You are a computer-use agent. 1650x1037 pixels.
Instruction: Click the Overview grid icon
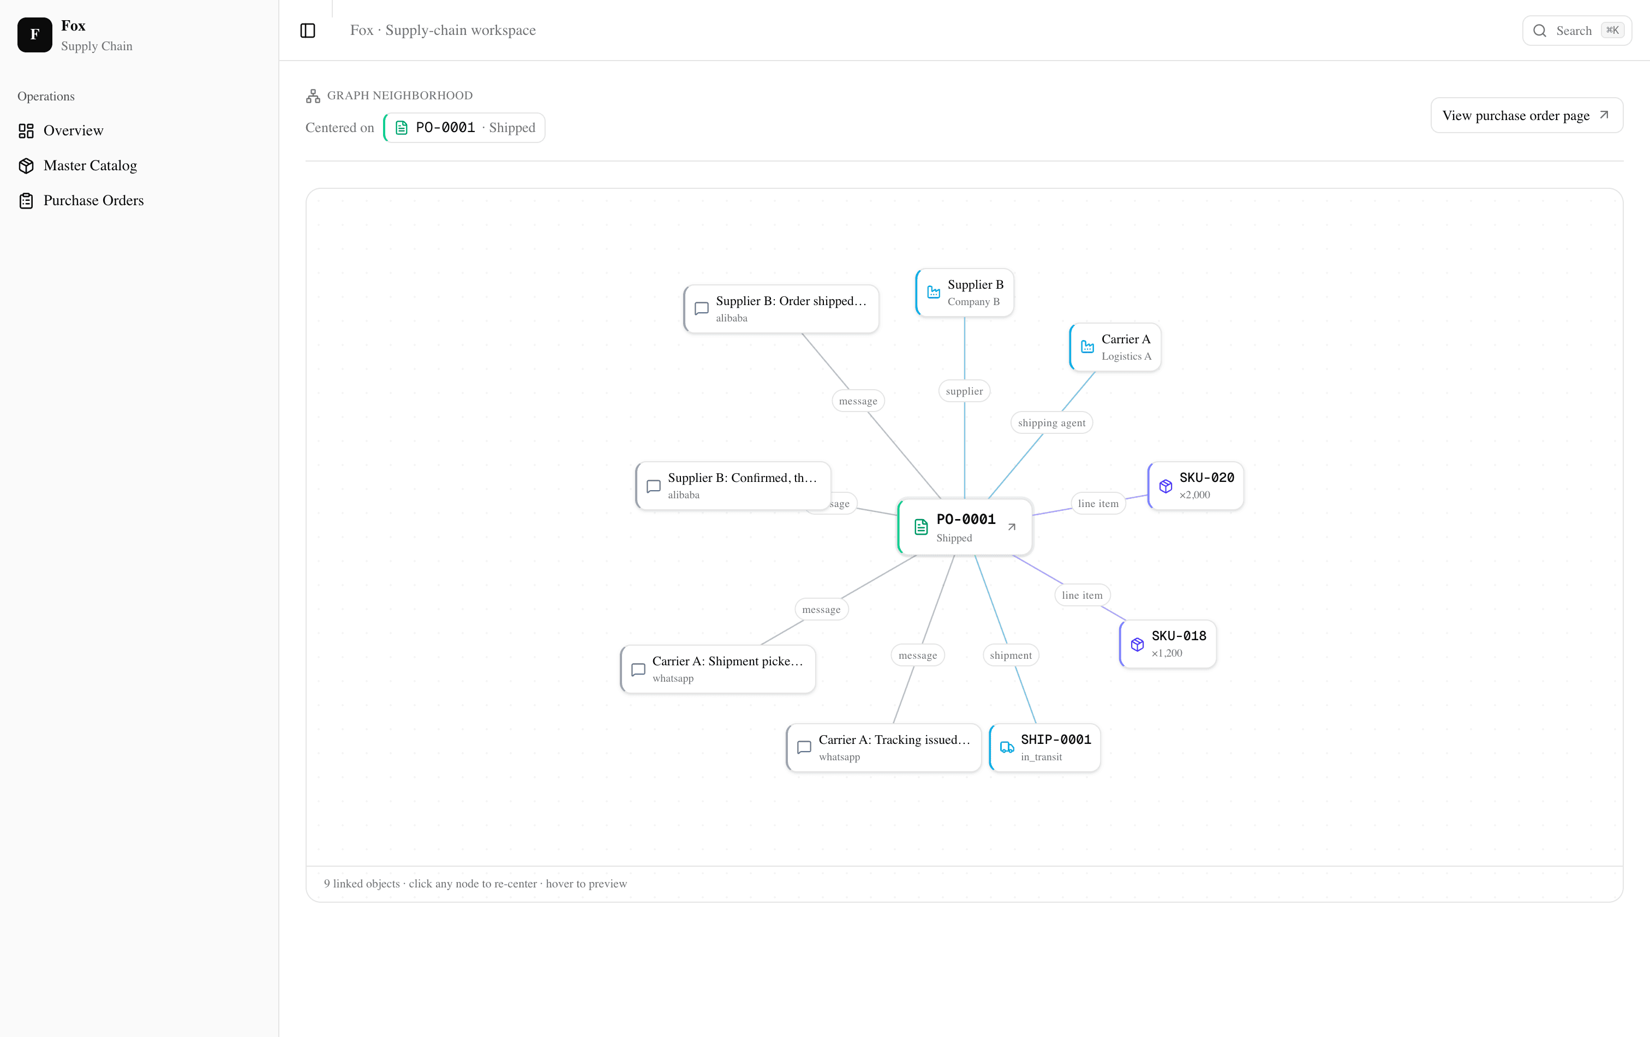(x=26, y=130)
